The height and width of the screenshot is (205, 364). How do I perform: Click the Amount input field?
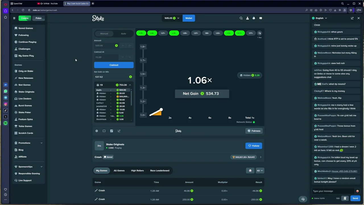pos(107,46)
